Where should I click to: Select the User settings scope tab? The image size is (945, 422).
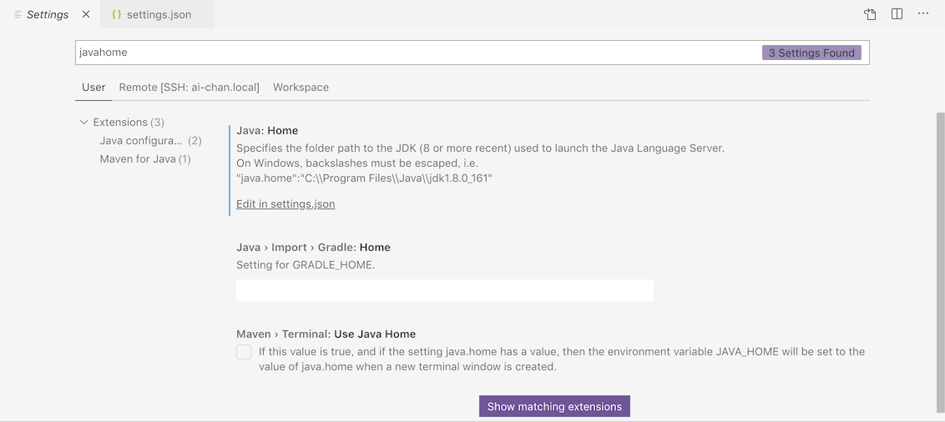[x=93, y=87]
